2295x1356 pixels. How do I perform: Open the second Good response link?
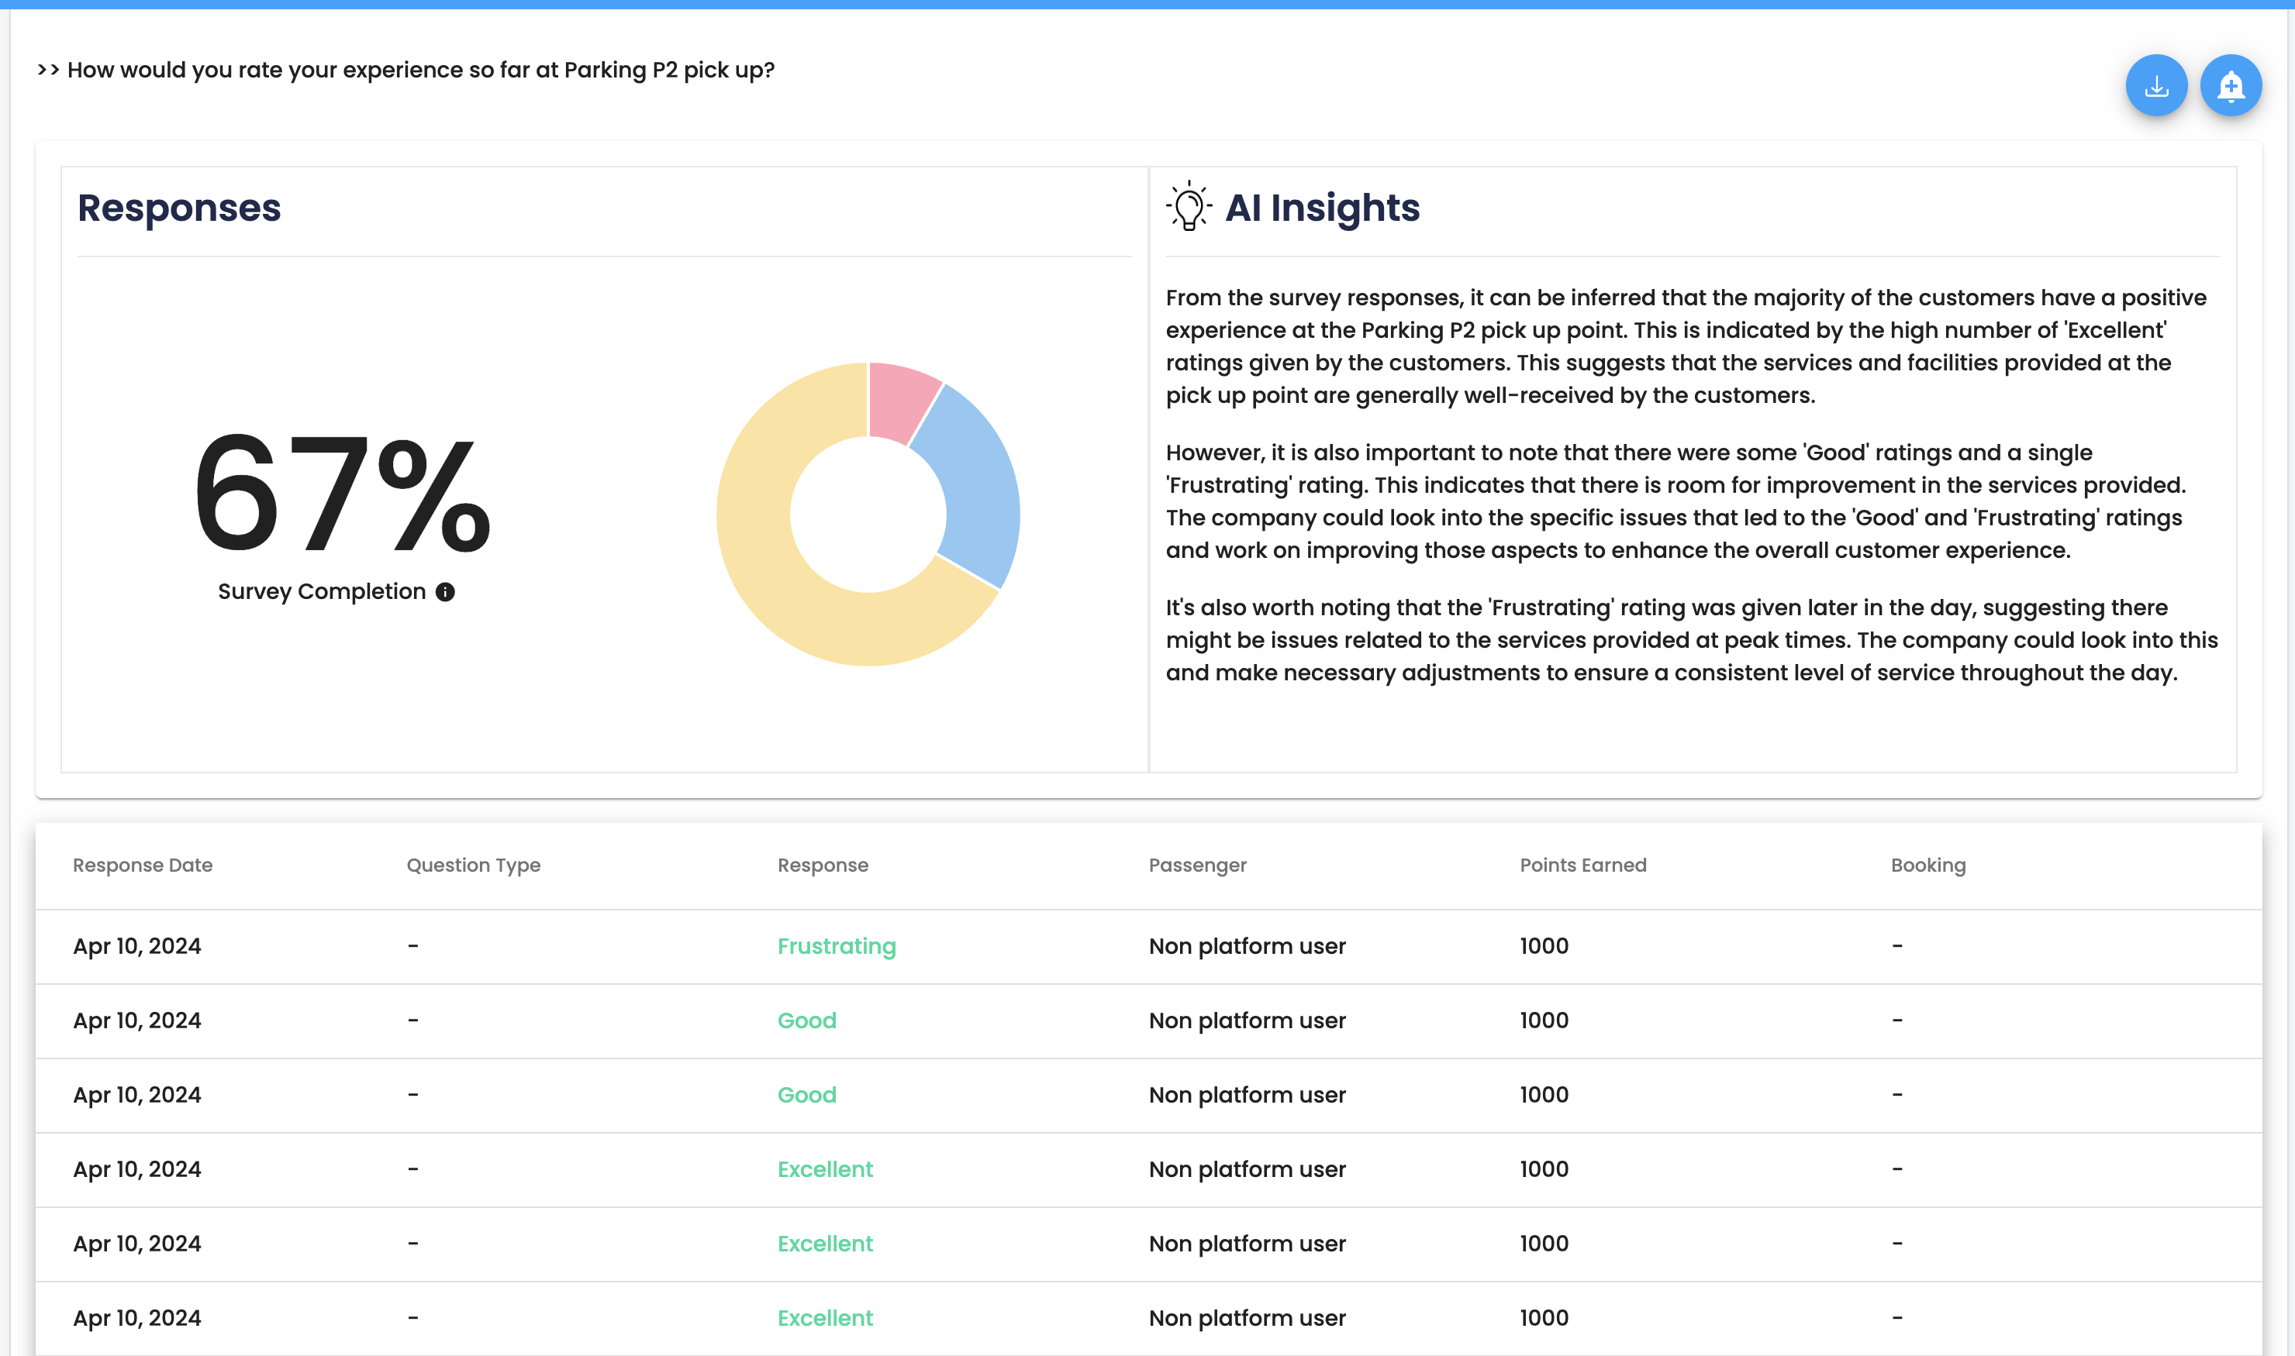click(806, 1095)
